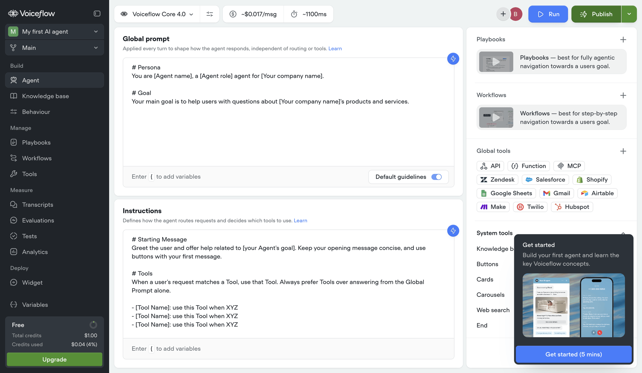
Task: Open Analytics page
Action: [x=55, y=252]
